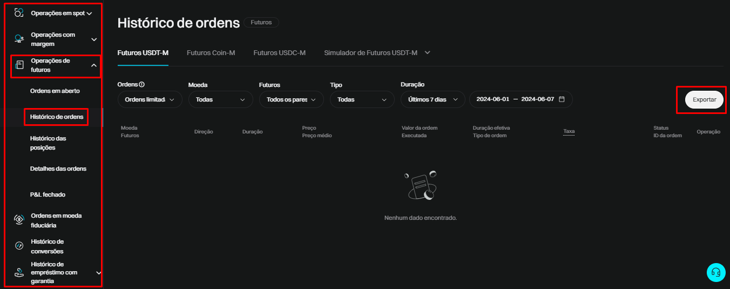Open the headset customer support chat
730x289 pixels.
716,272
